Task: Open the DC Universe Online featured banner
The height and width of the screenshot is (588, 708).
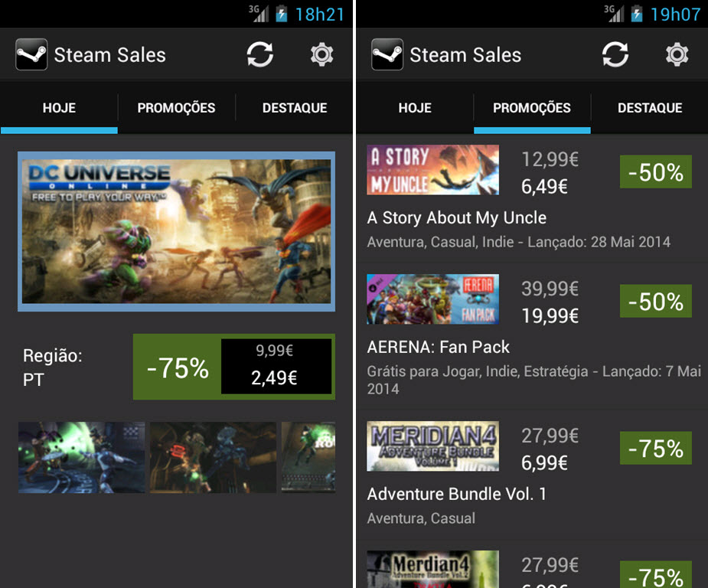Action: coord(176,231)
